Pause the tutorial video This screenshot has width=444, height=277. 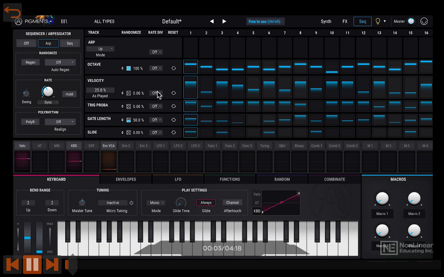[x=32, y=265]
